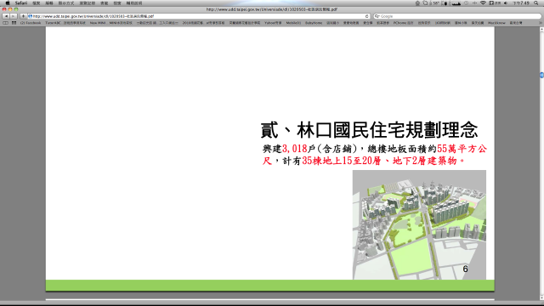Open the 顯示方式 (View) menu

66,3
